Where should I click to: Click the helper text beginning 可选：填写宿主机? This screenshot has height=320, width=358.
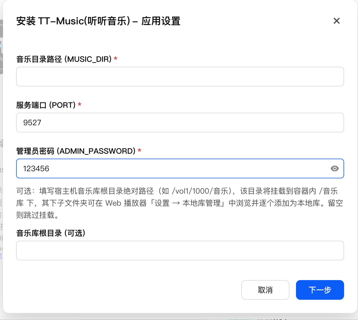180,203
